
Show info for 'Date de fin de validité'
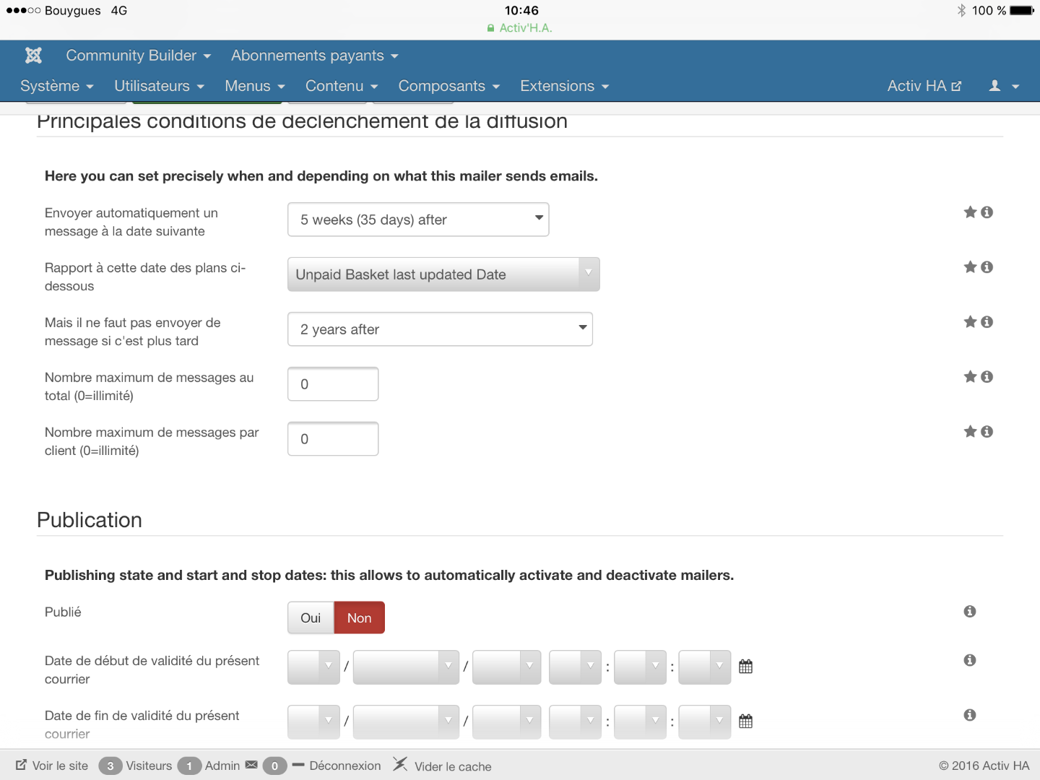(970, 715)
